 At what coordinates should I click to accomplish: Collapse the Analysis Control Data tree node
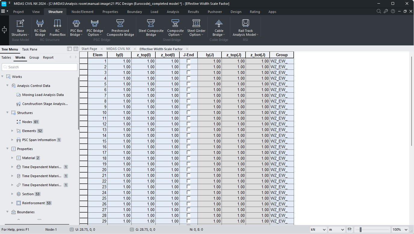8,86
